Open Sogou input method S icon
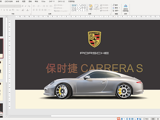This screenshot has width=160, height=120. 119,119
